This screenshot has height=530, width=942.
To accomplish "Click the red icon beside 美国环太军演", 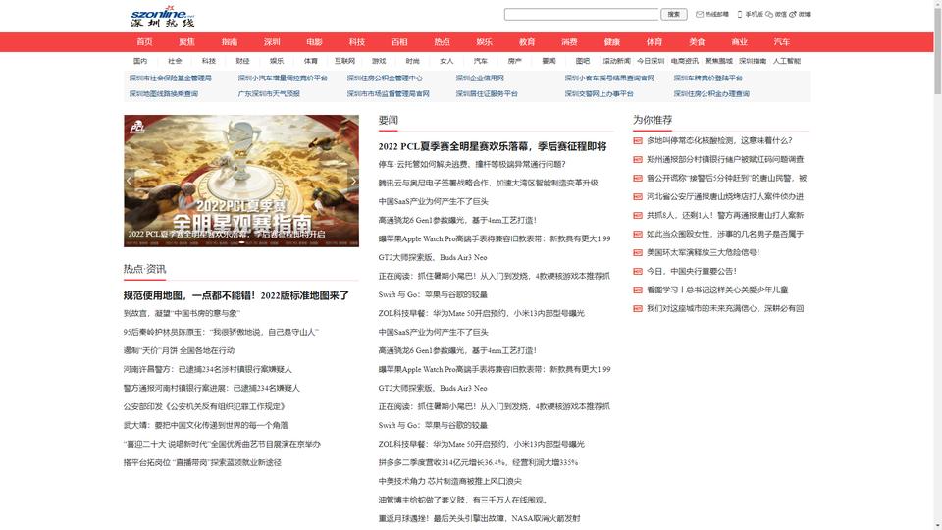I will click(638, 252).
